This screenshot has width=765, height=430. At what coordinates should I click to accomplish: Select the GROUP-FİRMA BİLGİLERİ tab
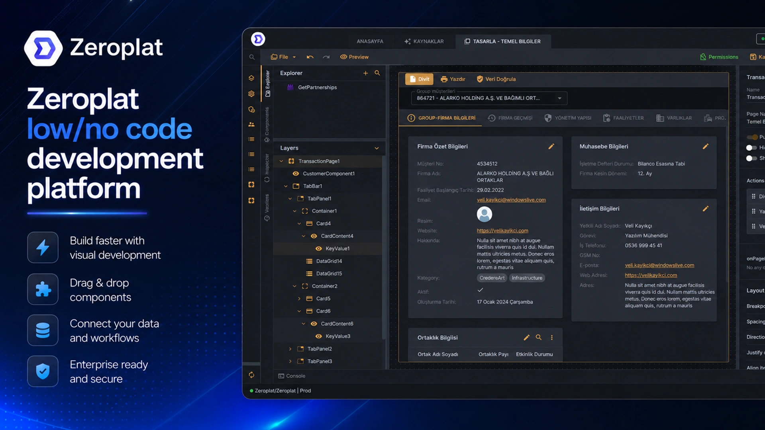click(441, 118)
